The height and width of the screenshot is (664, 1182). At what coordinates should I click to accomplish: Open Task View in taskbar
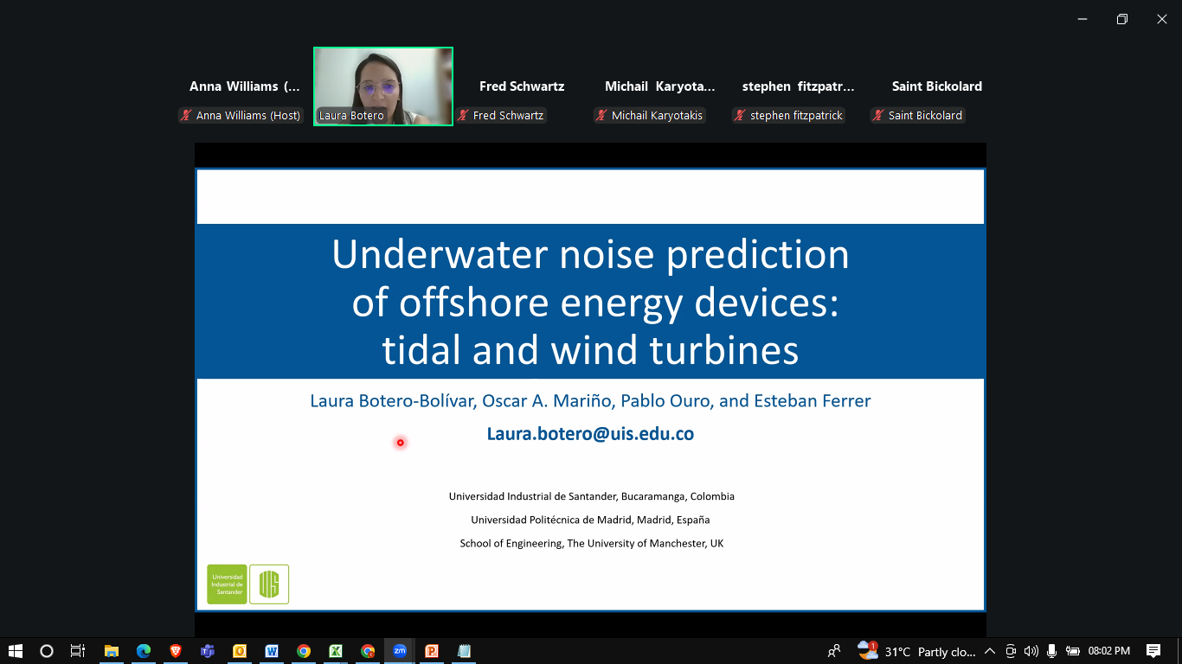[x=78, y=651]
